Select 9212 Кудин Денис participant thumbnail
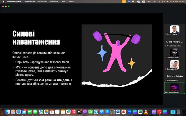Image resolution: width=186 pixels, height=116 pixels. (175, 88)
